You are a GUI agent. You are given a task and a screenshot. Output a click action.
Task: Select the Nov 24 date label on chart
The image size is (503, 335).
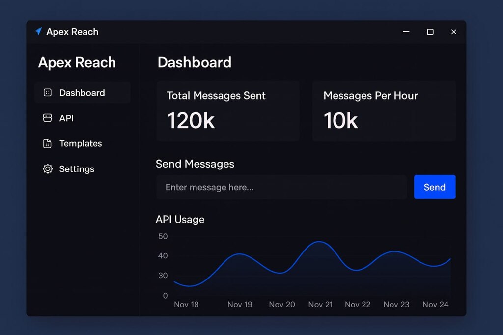click(435, 305)
